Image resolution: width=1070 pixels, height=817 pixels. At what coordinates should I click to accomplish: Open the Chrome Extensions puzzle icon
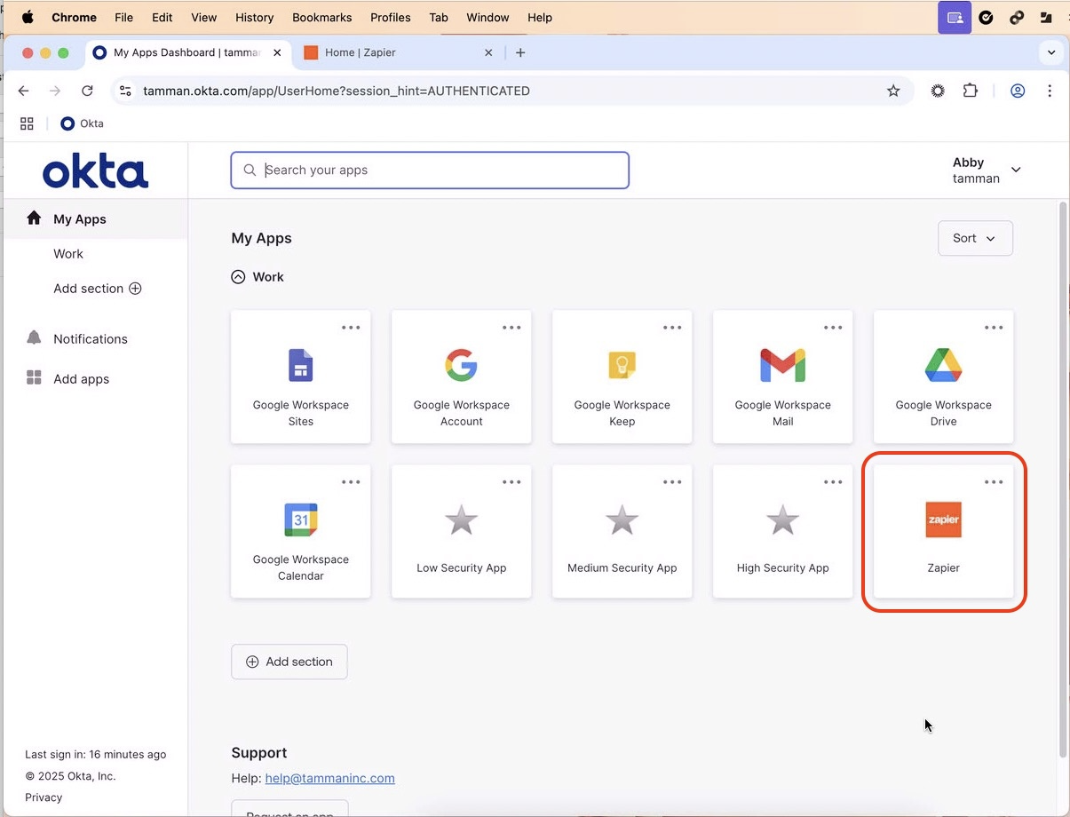tap(970, 91)
